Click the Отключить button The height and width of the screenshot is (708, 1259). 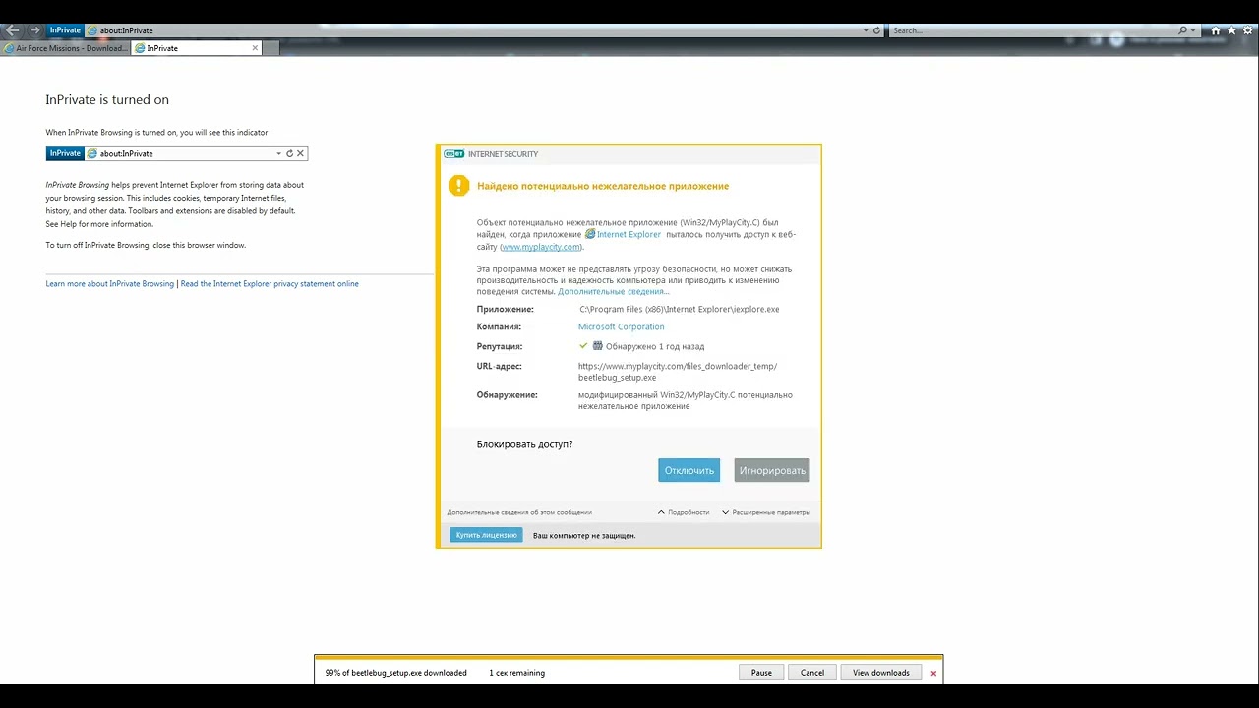click(x=689, y=470)
